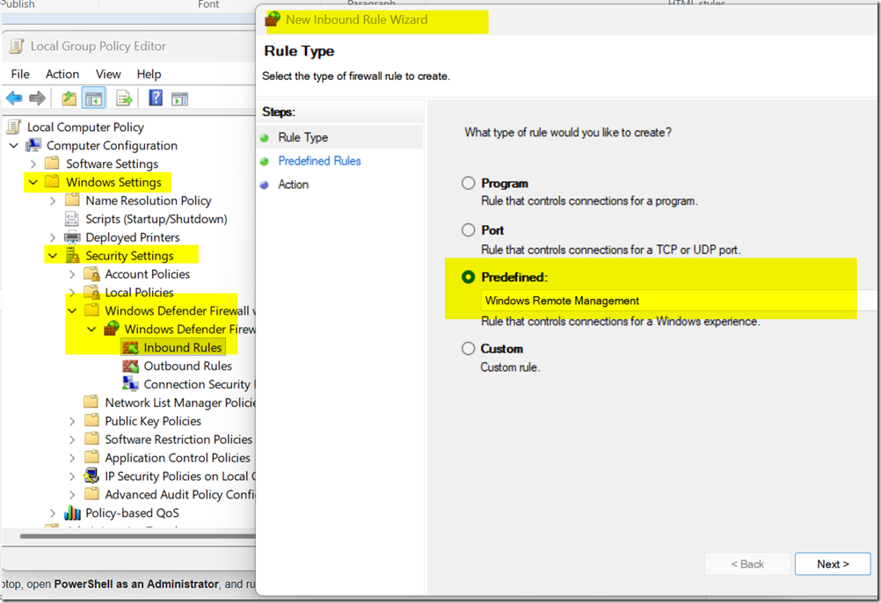Select the Outbound Rules tree item label
Image resolution: width=881 pixels, height=603 pixels.
pyautogui.click(x=187, y=366)
